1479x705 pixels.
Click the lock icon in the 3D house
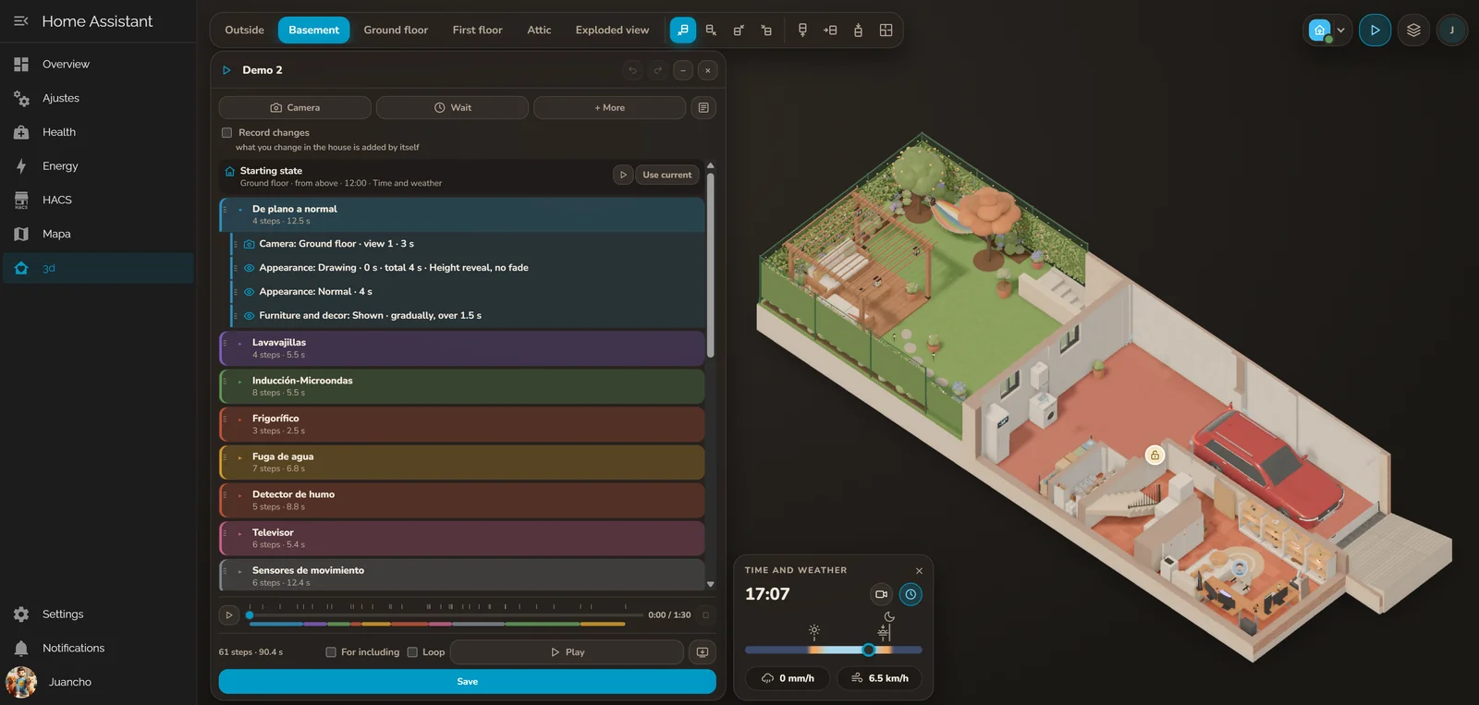(1155, 455)
